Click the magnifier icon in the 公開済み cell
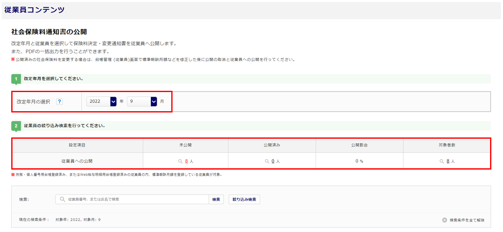The image size is (503, 232). [x=267, y=161]
